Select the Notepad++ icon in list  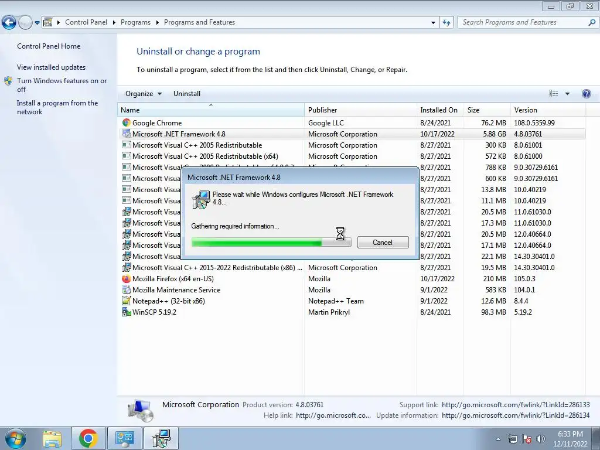(x=126, y=301)
